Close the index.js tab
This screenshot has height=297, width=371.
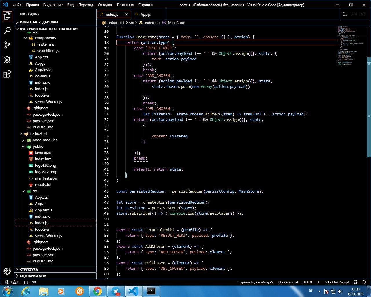tap(126, 14)
